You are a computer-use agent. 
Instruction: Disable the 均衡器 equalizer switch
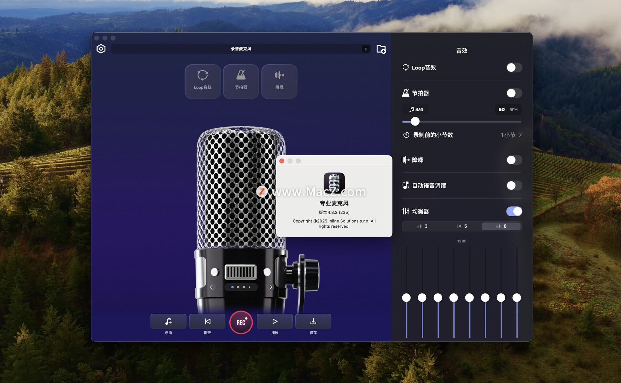(x=514, y=211)
